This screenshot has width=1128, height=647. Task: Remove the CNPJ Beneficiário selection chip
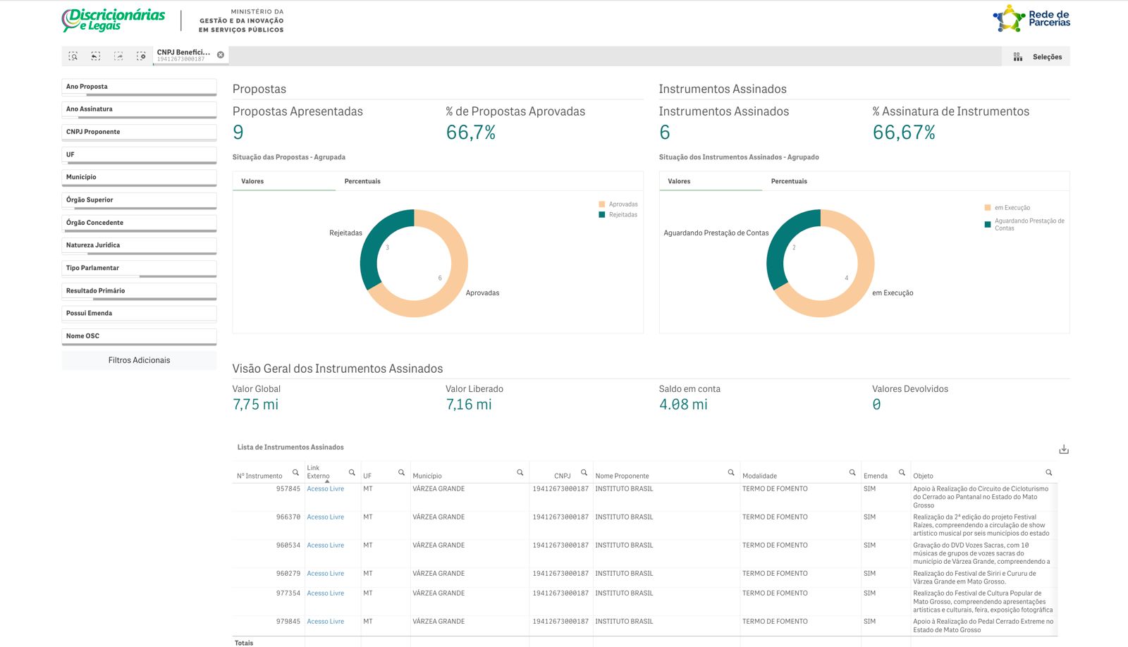click(221, 55)
